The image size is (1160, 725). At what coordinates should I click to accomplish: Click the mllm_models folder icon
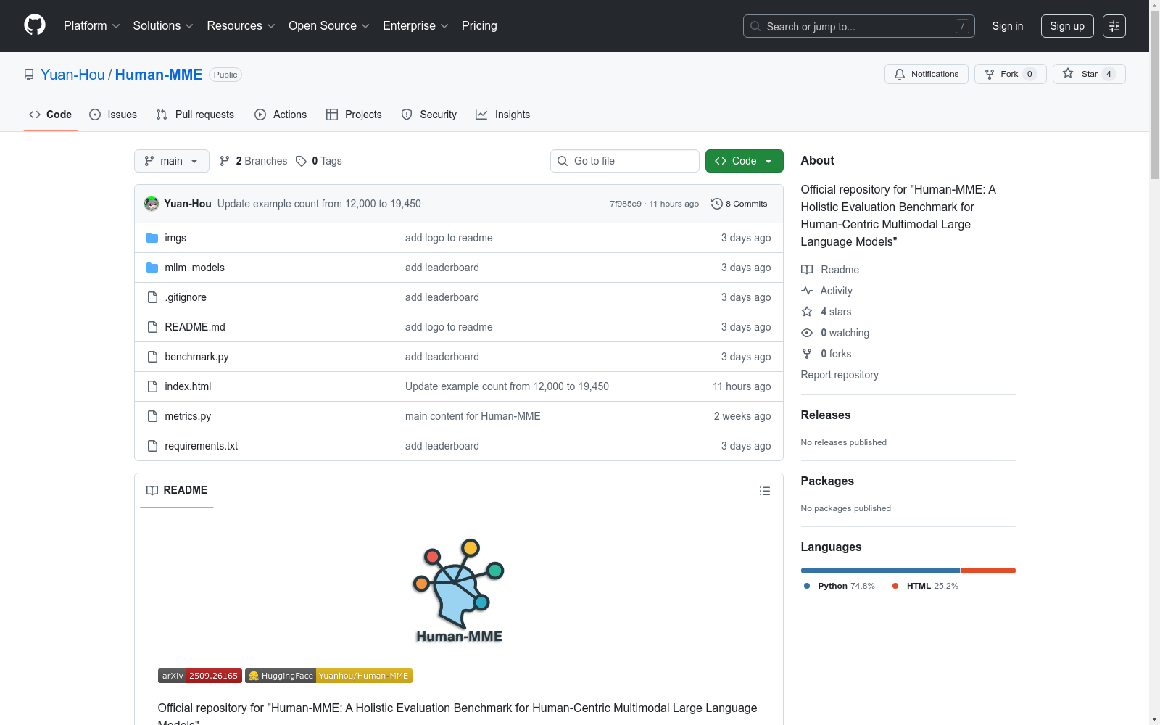[152, 268]
